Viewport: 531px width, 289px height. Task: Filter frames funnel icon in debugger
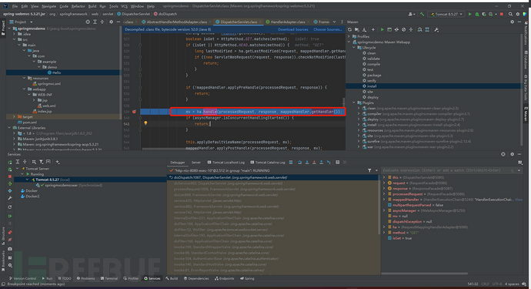369,170
